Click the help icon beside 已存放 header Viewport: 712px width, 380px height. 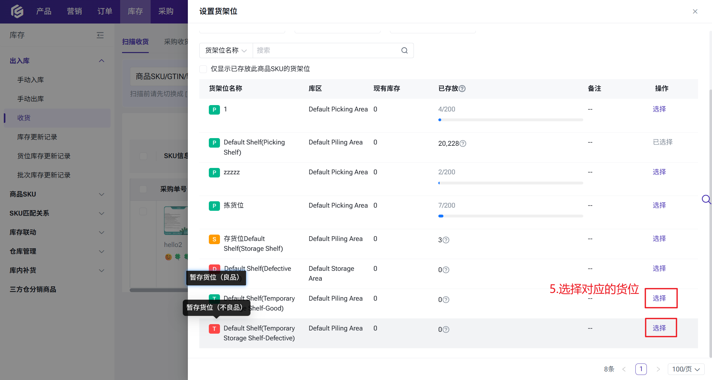click(x=462, y=89)
